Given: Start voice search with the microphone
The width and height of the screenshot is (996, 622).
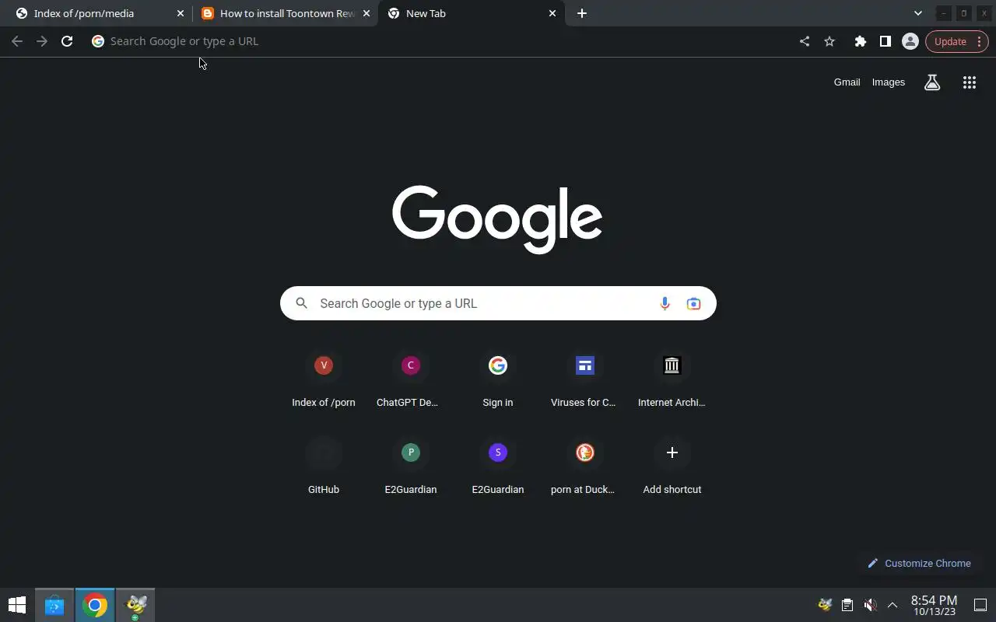Looking at the screenshot, I should pos(665,303).
